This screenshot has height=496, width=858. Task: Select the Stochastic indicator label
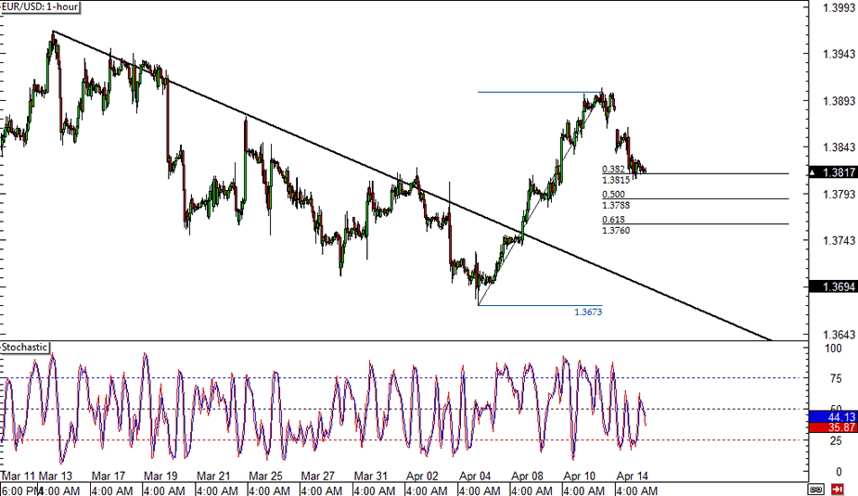(x=25, y=348)
